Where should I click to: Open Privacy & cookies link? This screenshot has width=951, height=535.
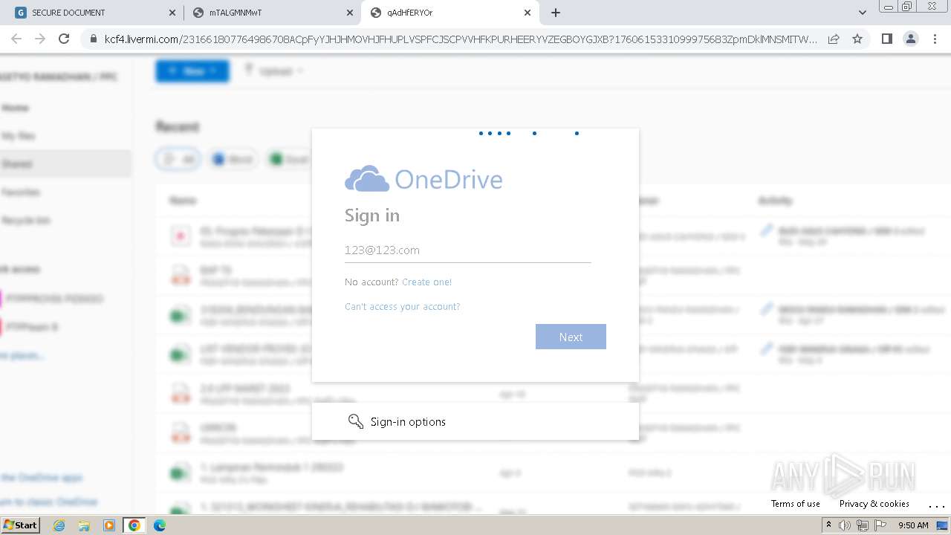(x=874, y=503)
